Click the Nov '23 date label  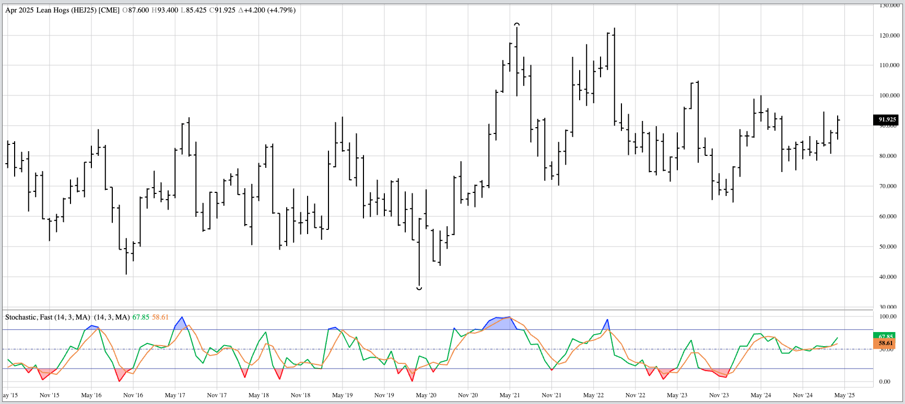click(x=719, y=395)
